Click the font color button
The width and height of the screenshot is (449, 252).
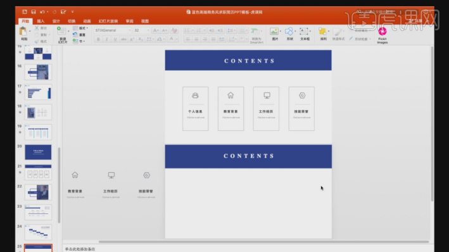coord(171,39)
